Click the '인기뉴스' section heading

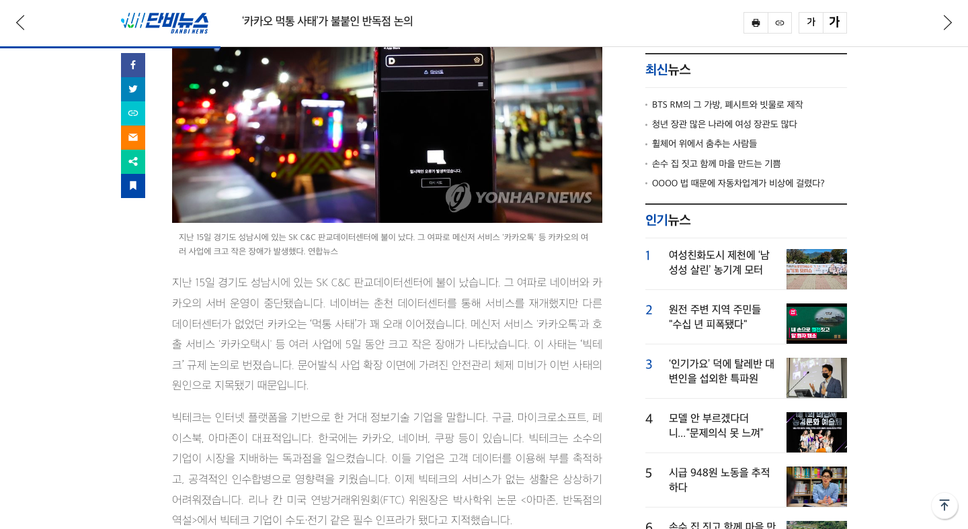[x=668, y=220]
